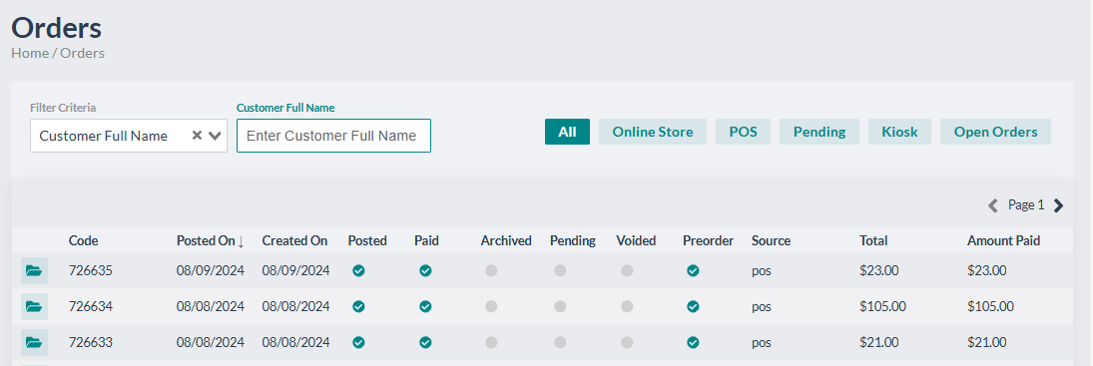This screenshot has width=1093, height=366.
Task: Sort by the Code column header
Action: [x=83, y=240]
